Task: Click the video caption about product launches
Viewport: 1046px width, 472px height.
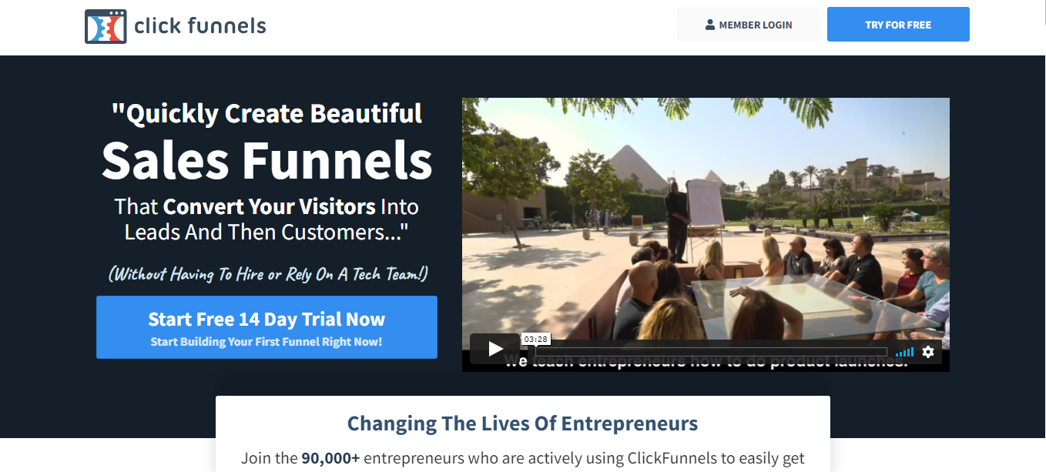Action: coord(706,361)
